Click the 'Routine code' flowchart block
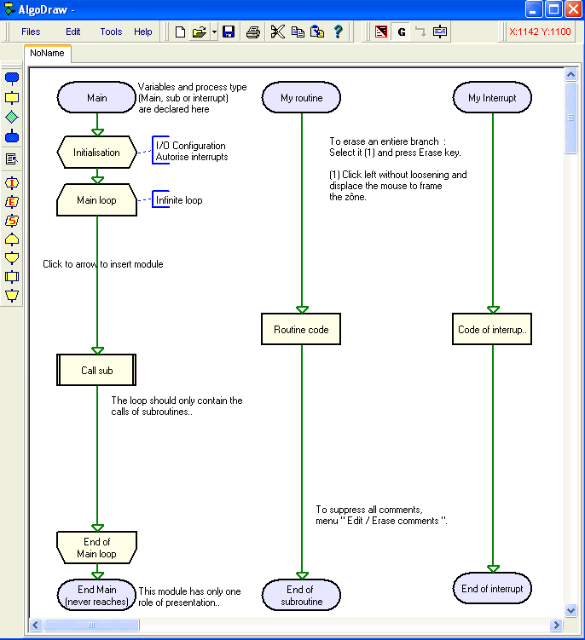Screen dimensions: 585x640 pos(301,329)
